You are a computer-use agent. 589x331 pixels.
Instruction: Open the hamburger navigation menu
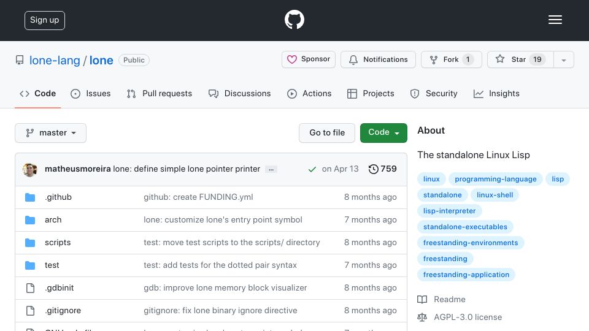pyautogui.click(x=555, y=20)
